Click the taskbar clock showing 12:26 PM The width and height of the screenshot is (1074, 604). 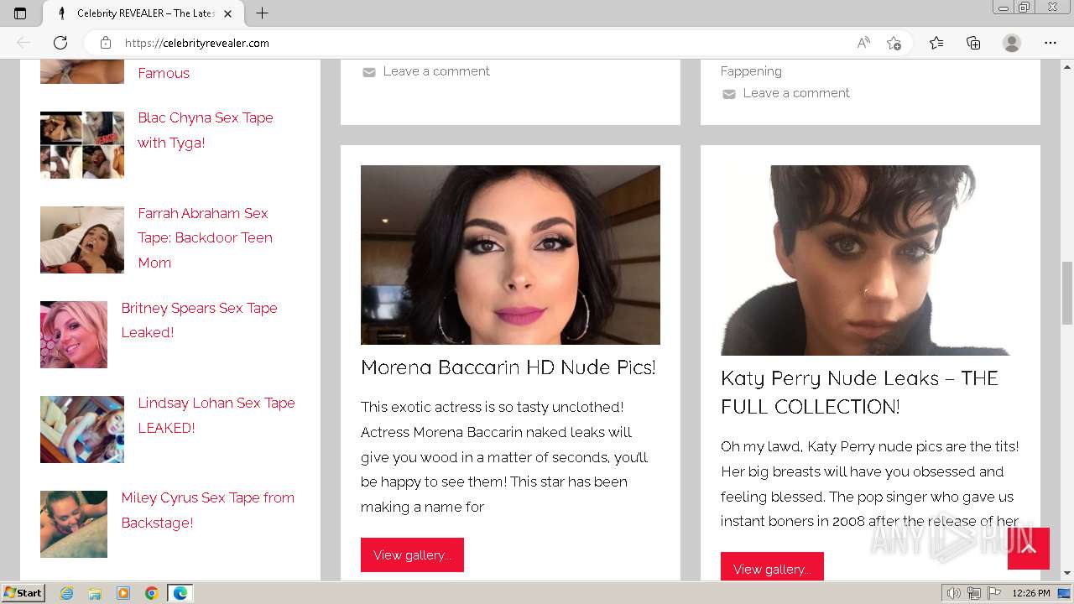pos(1030,593)
